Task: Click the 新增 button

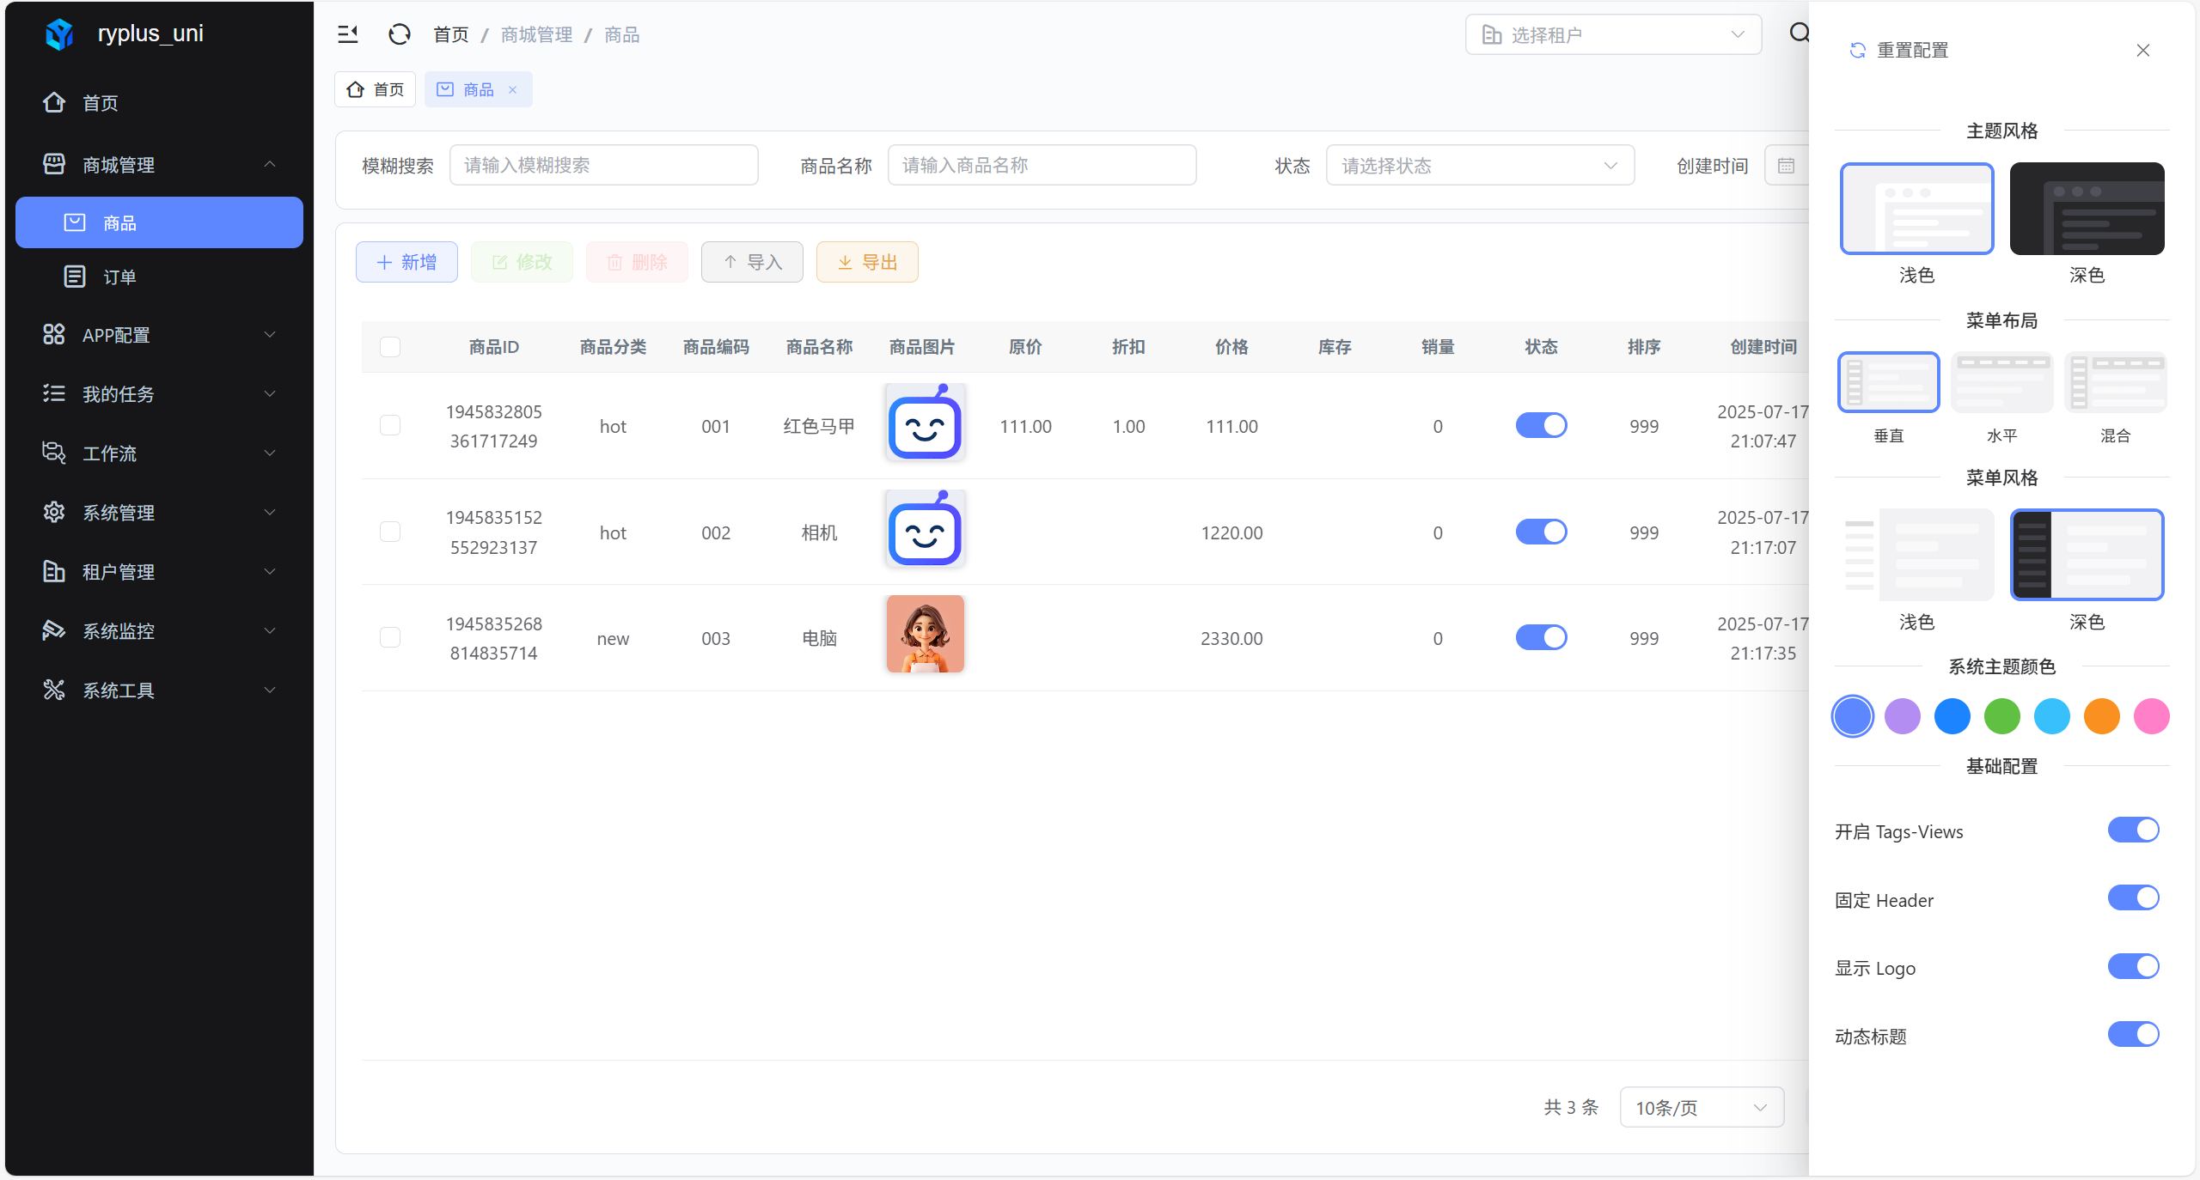Action: point(406,262)
